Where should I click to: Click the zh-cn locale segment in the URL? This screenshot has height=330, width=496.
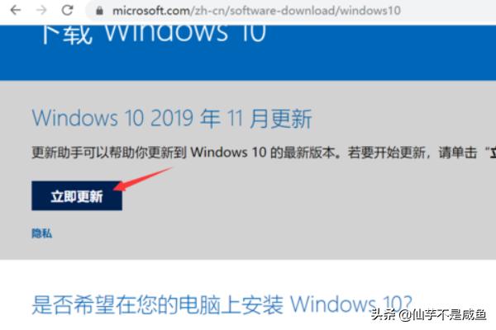click(209, 11)
